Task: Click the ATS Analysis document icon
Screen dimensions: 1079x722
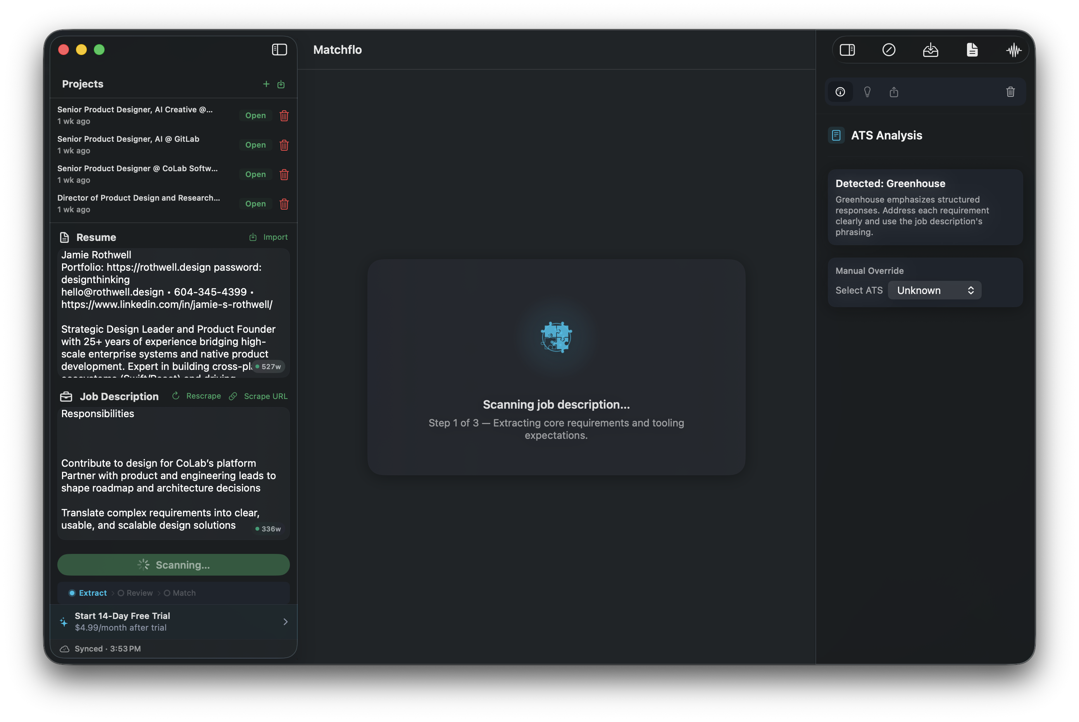Action: click(x=836, y=136)
